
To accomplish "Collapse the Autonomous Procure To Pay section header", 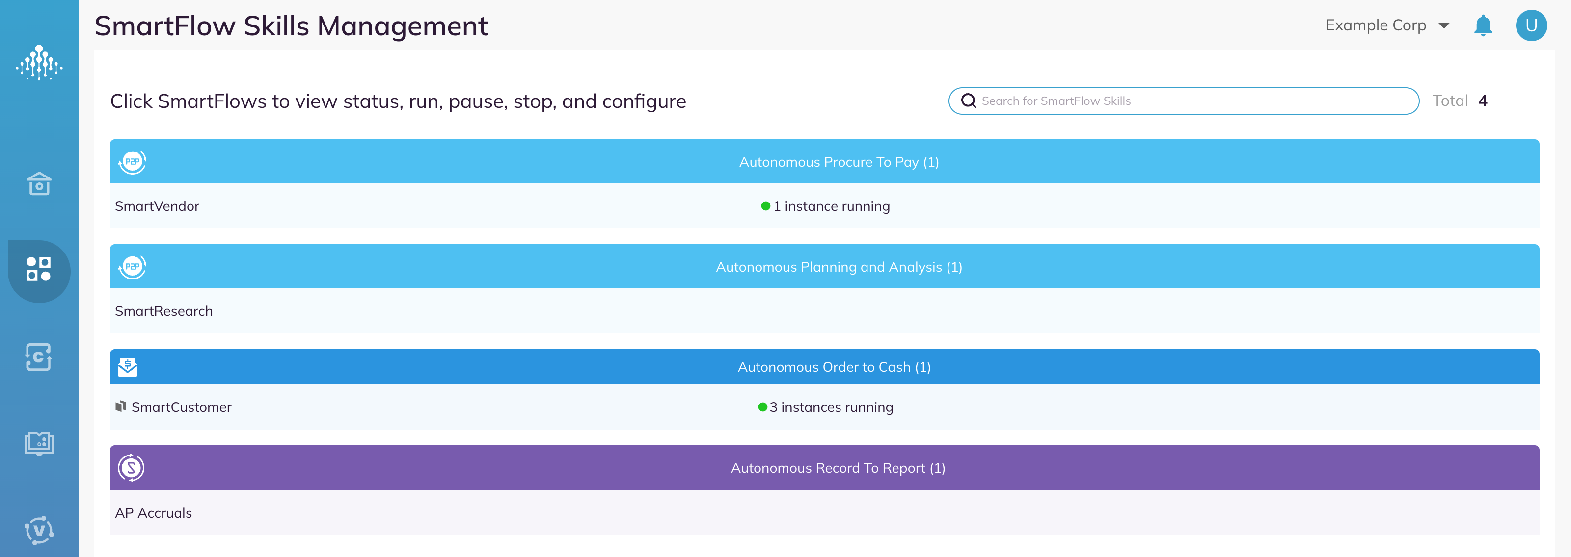I will (825, 161).
